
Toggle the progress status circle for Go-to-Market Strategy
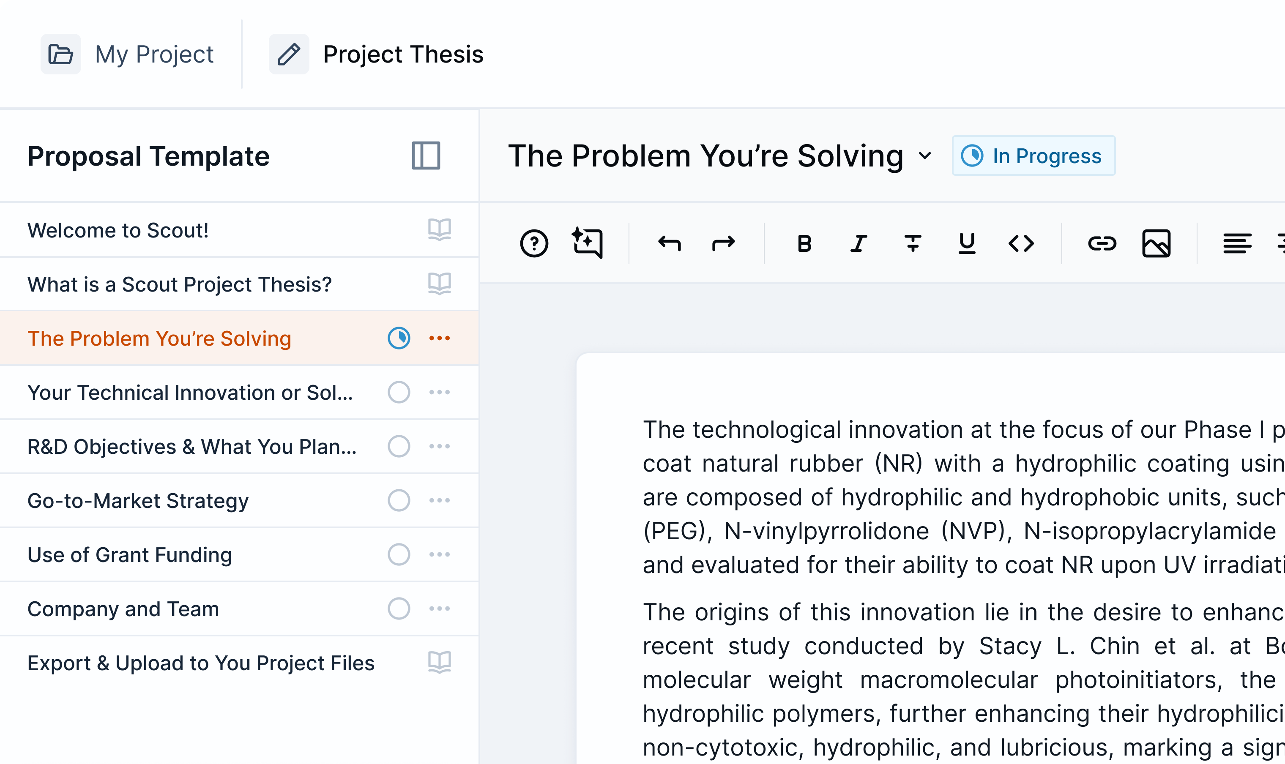pos(398,500)
